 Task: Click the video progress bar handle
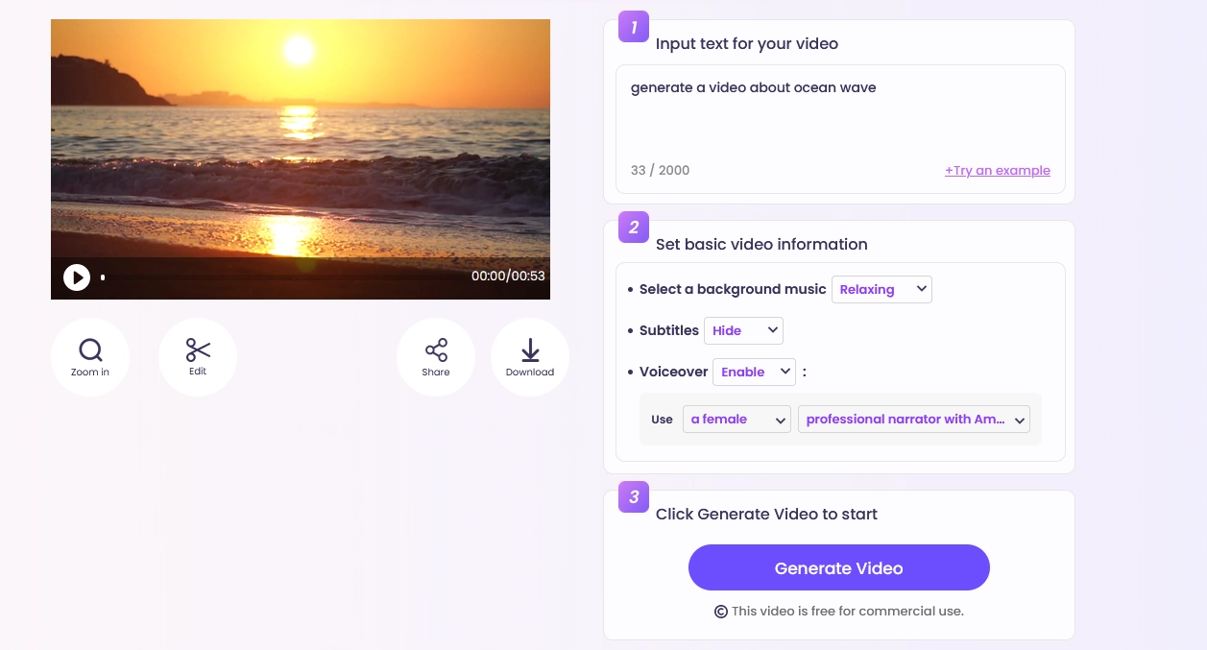tap(103, 277)
